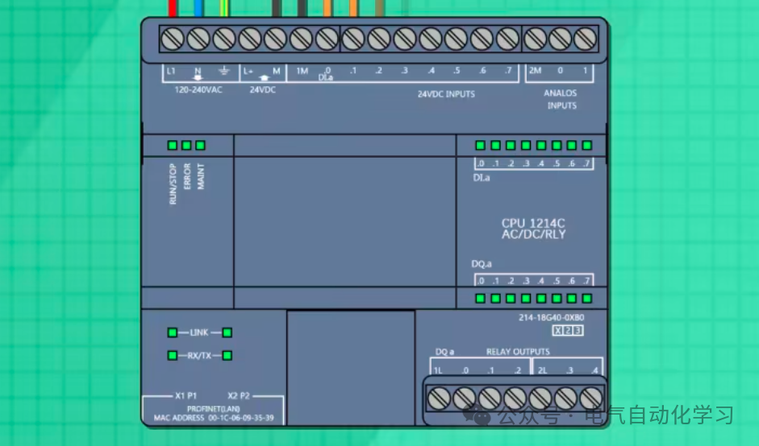Select the ANALOG INPUTS label
The width and height of the screenshot is (759, 446).
pos(561,99)
